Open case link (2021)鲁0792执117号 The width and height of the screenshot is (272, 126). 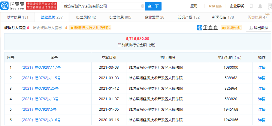tap(41, 67)
